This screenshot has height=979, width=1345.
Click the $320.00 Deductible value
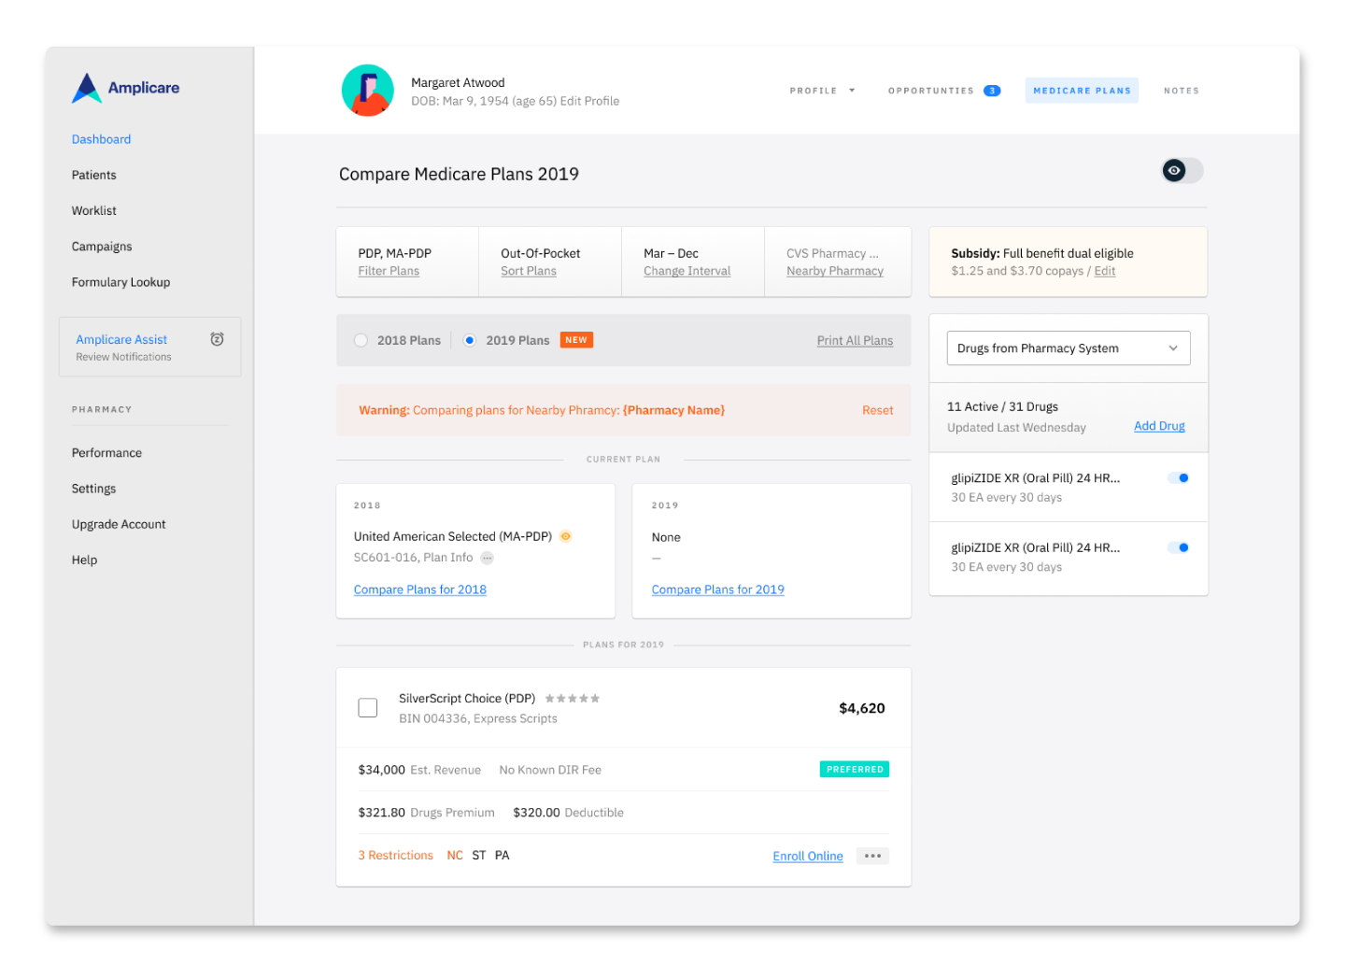tap(536, 813)
